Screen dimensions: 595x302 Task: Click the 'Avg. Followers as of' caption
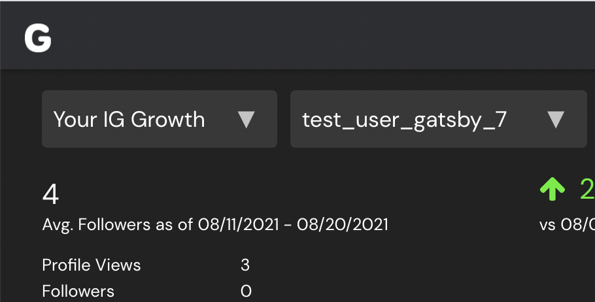[118, 224]
